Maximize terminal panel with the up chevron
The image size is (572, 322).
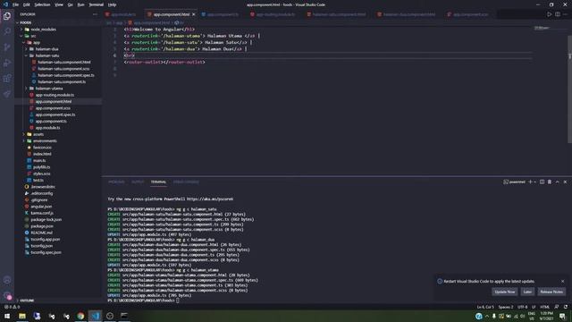tap(558, 182)
